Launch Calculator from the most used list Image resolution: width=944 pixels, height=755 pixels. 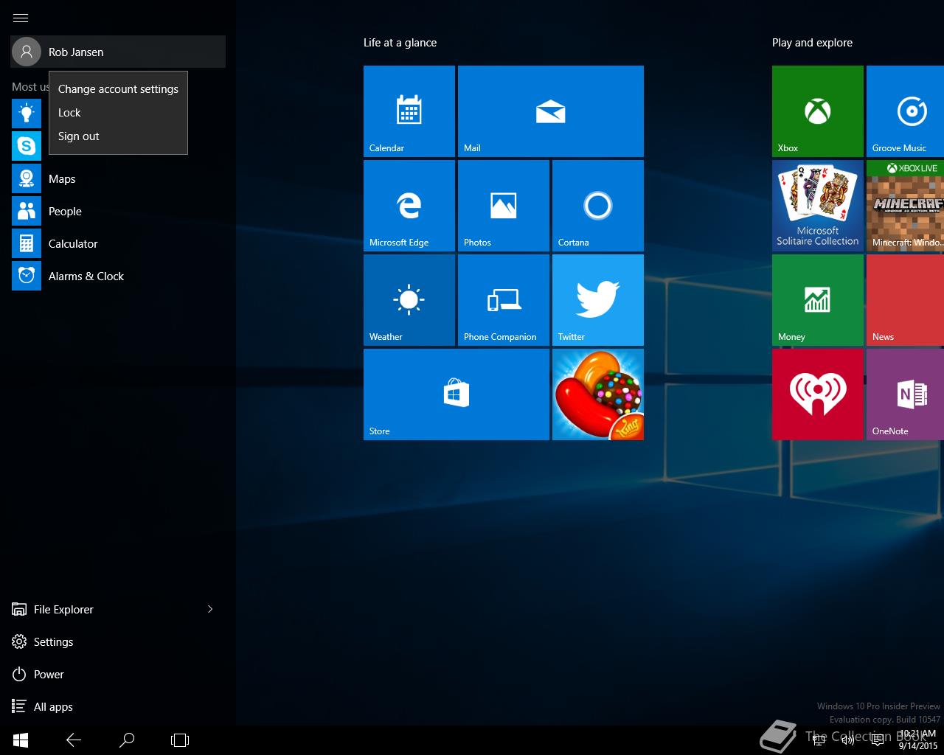click(118, 243)
